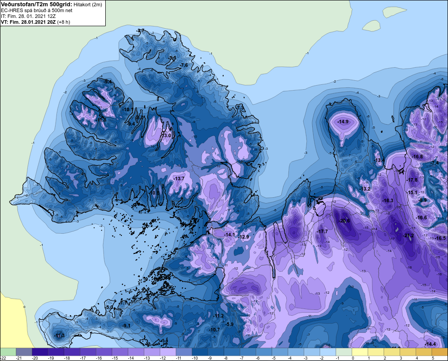Click the -13.7 temperature label

179,178
